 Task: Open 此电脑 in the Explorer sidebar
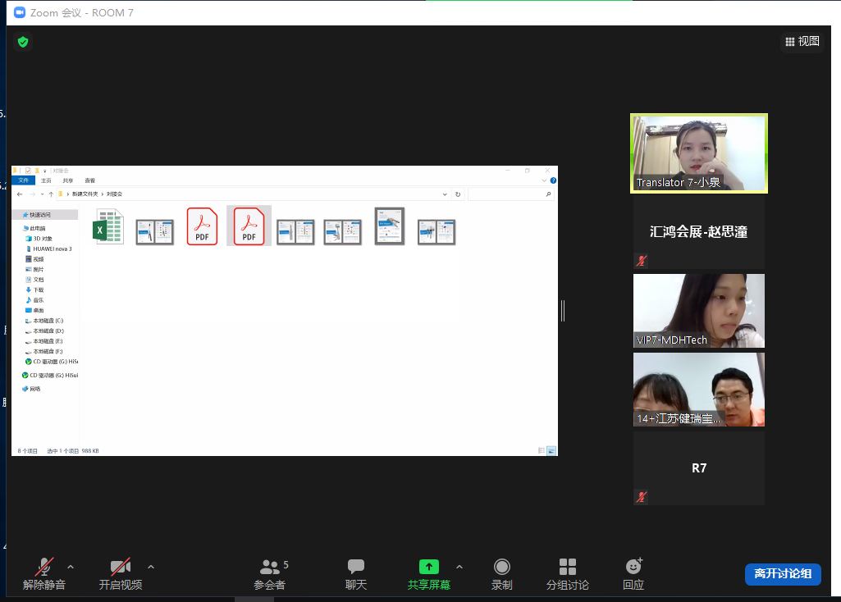click(39, 227)
